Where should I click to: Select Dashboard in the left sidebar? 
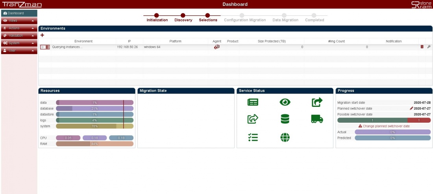19,13
